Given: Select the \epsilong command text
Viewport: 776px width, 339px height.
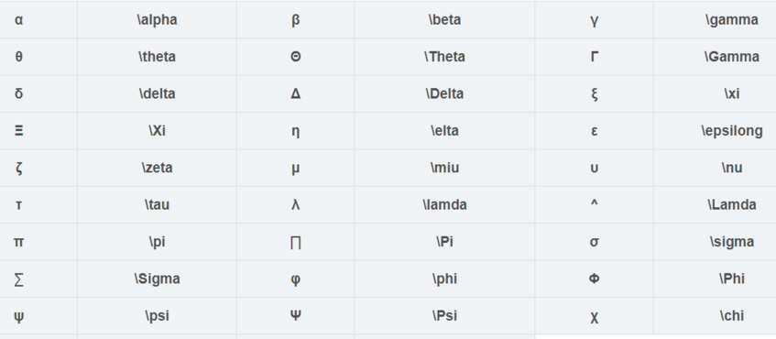Looking at the screenshot, I should tap(731, 131).
